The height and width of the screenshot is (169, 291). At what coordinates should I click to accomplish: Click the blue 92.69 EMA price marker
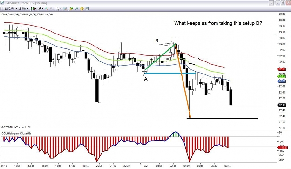coord(282,81)
